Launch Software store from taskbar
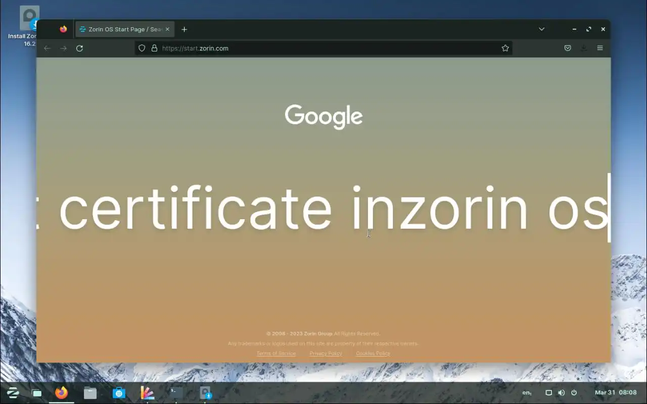Image resolution: width=647 pixels, height=404 pixels. click(x=119, y=392)
